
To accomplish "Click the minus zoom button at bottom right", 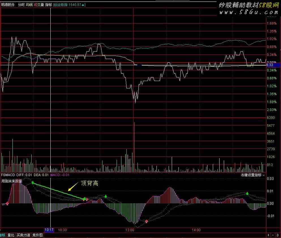I will tap(273, 235).
